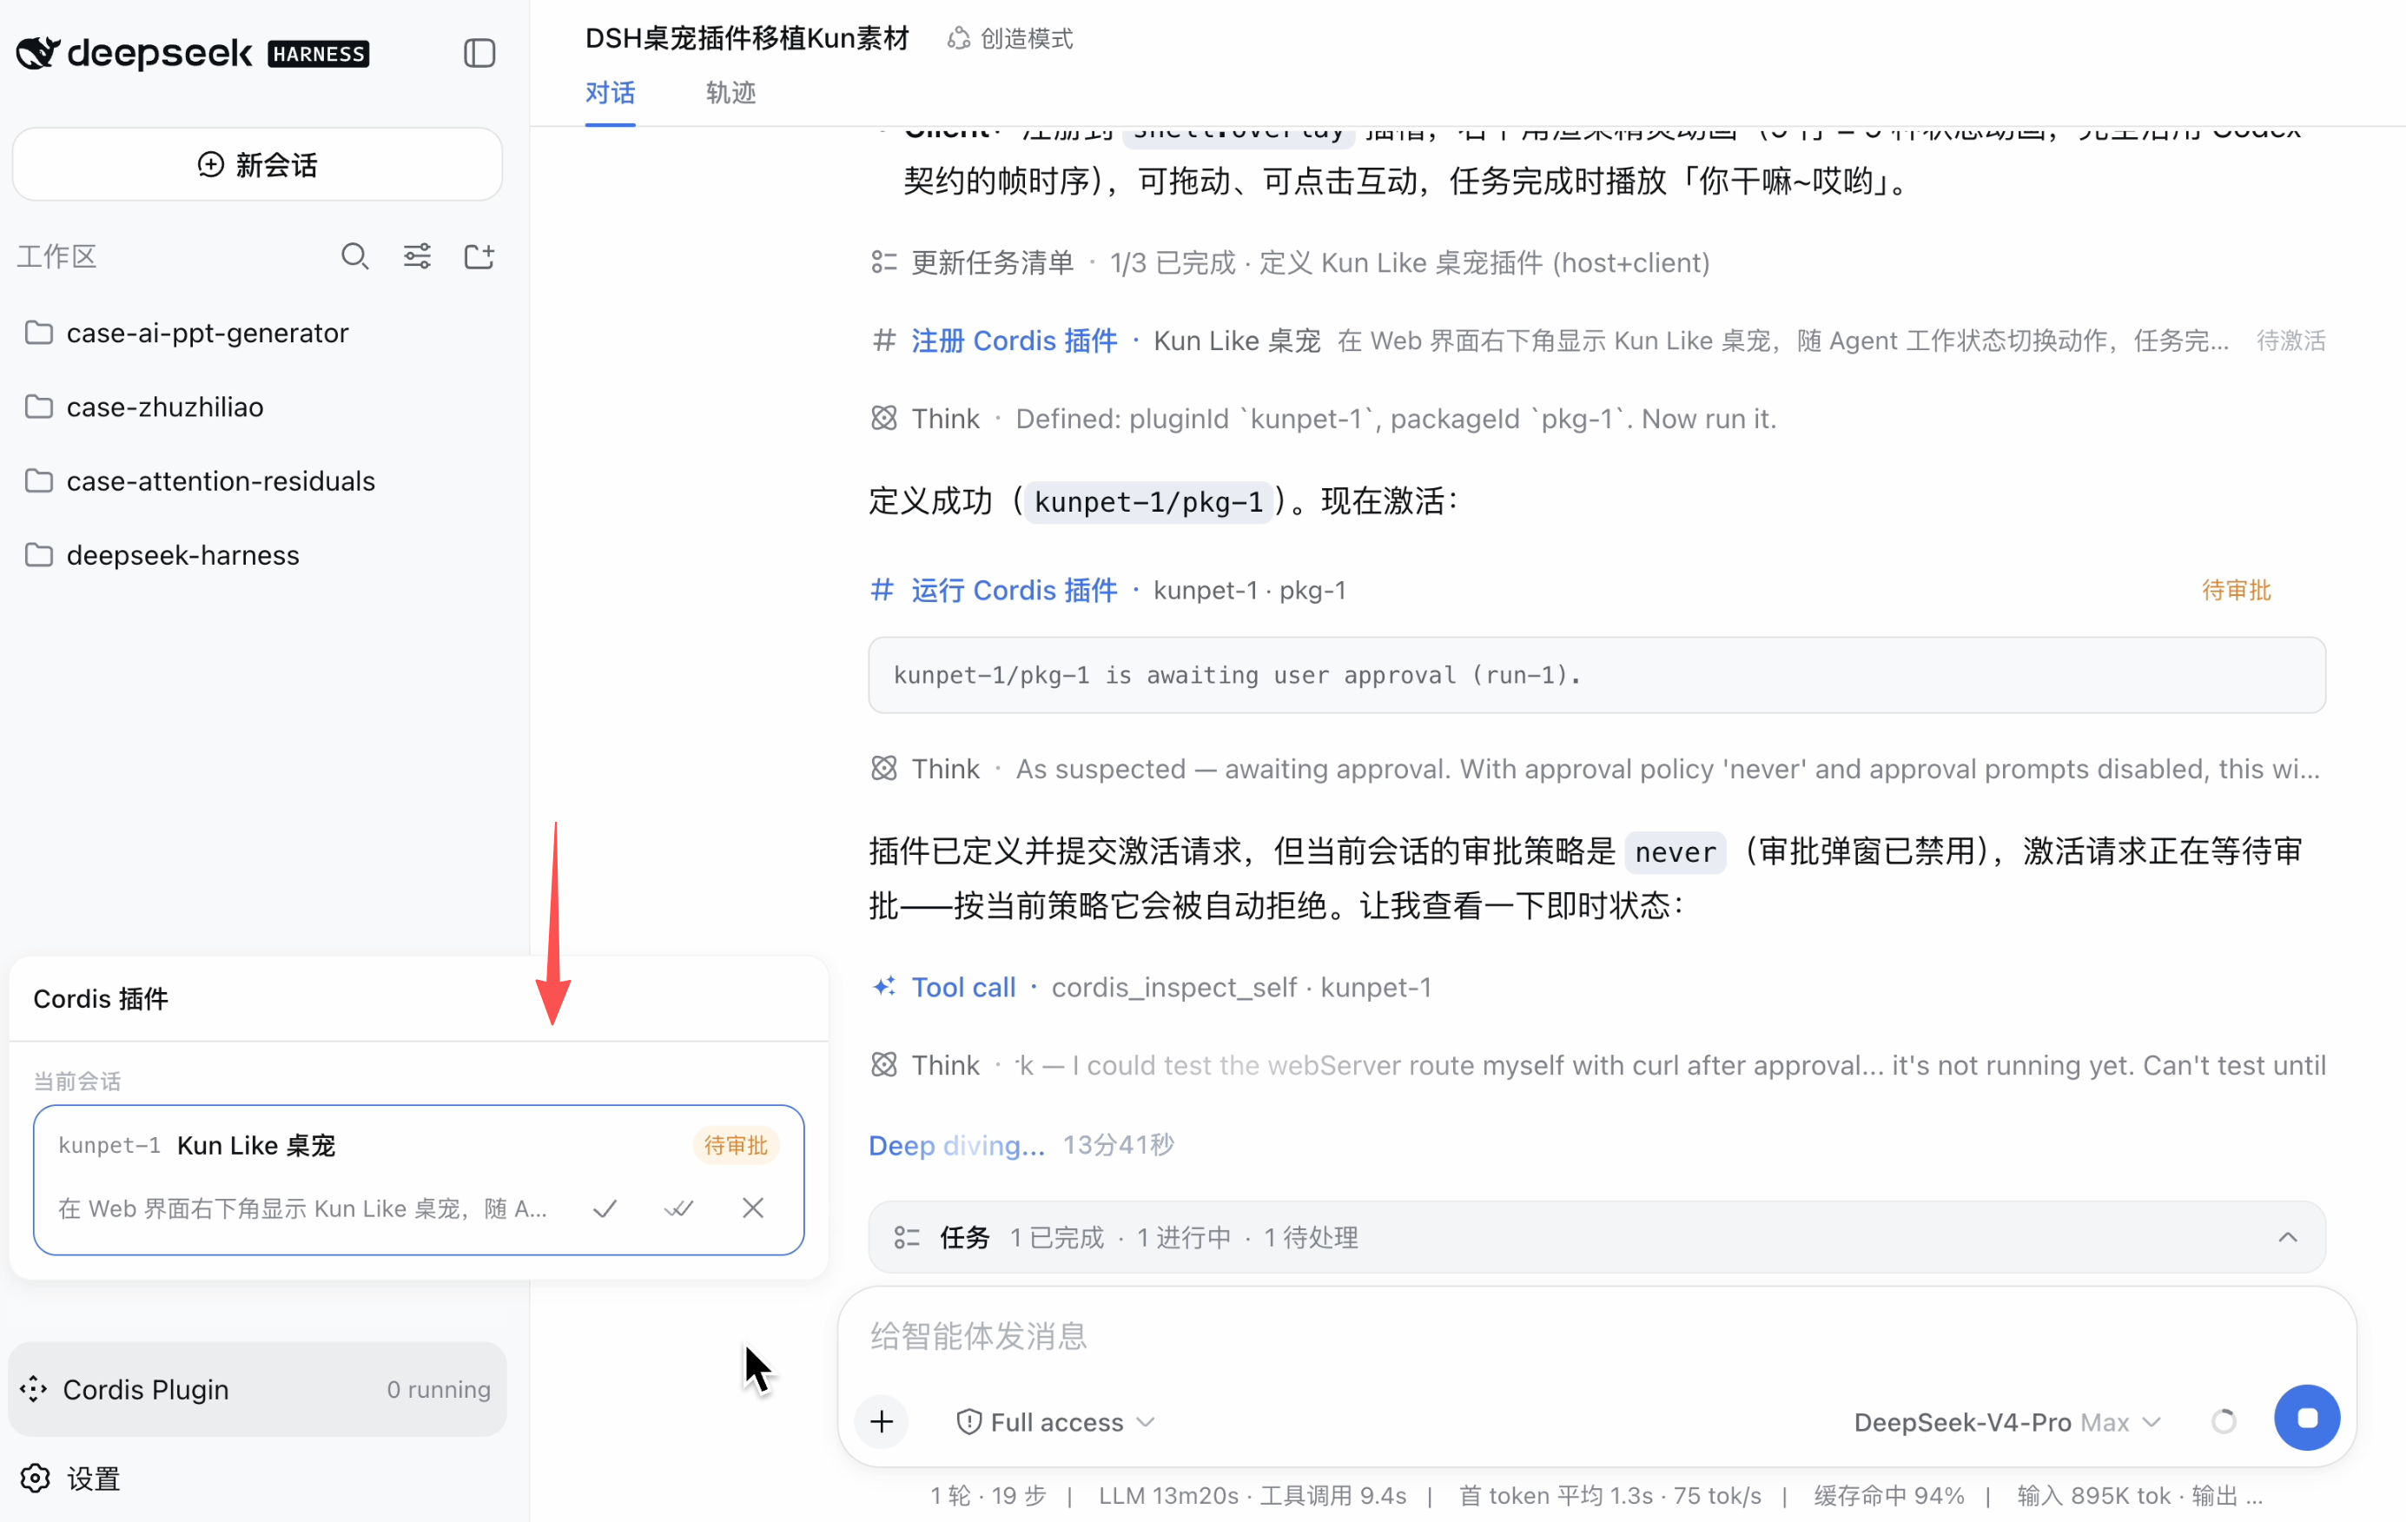Add a new workspace folder icon

(479, 257)
